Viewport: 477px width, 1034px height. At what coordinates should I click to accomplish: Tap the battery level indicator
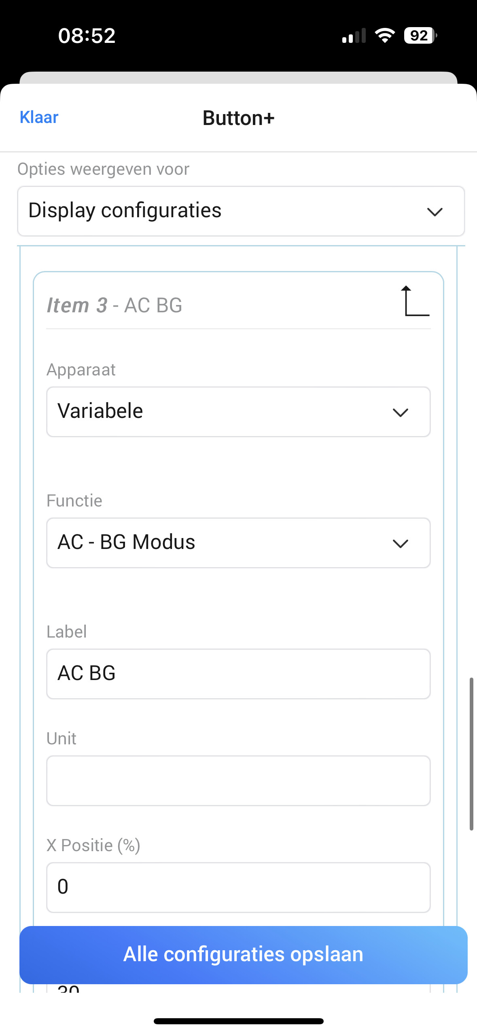pos(420,36)
